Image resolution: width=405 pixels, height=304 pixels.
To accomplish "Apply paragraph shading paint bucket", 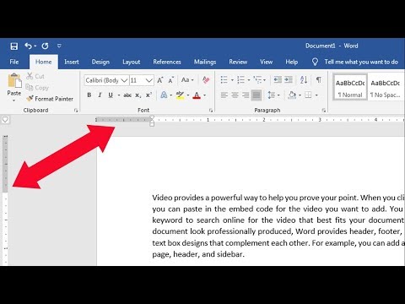I will coord(292,95).
